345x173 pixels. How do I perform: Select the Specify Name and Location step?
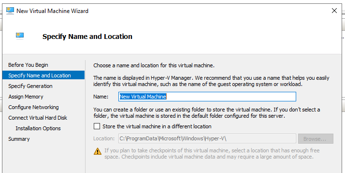pos(43,75)
